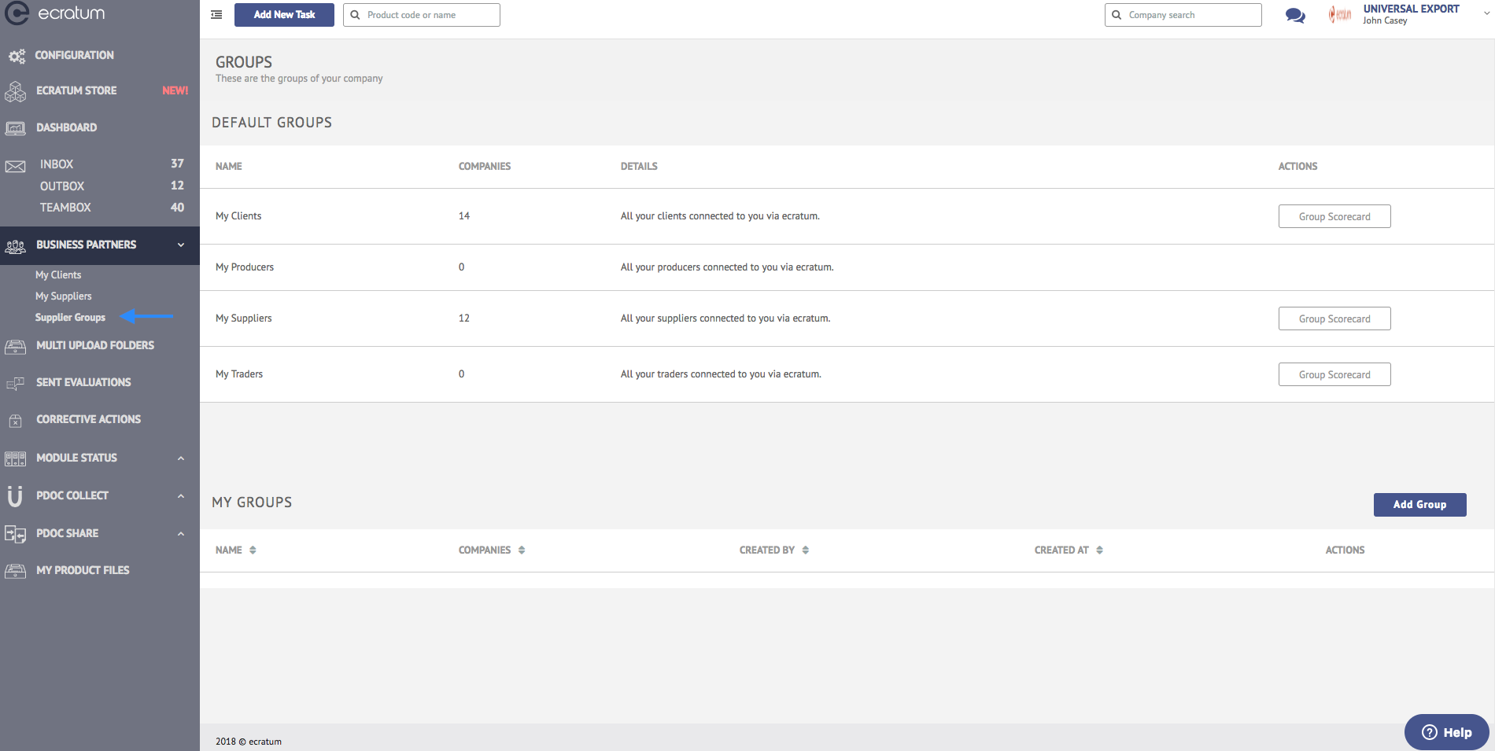Click the Universal Export company logo
This screenshot has height=751, width=1495.
[x=1340, y=14]
